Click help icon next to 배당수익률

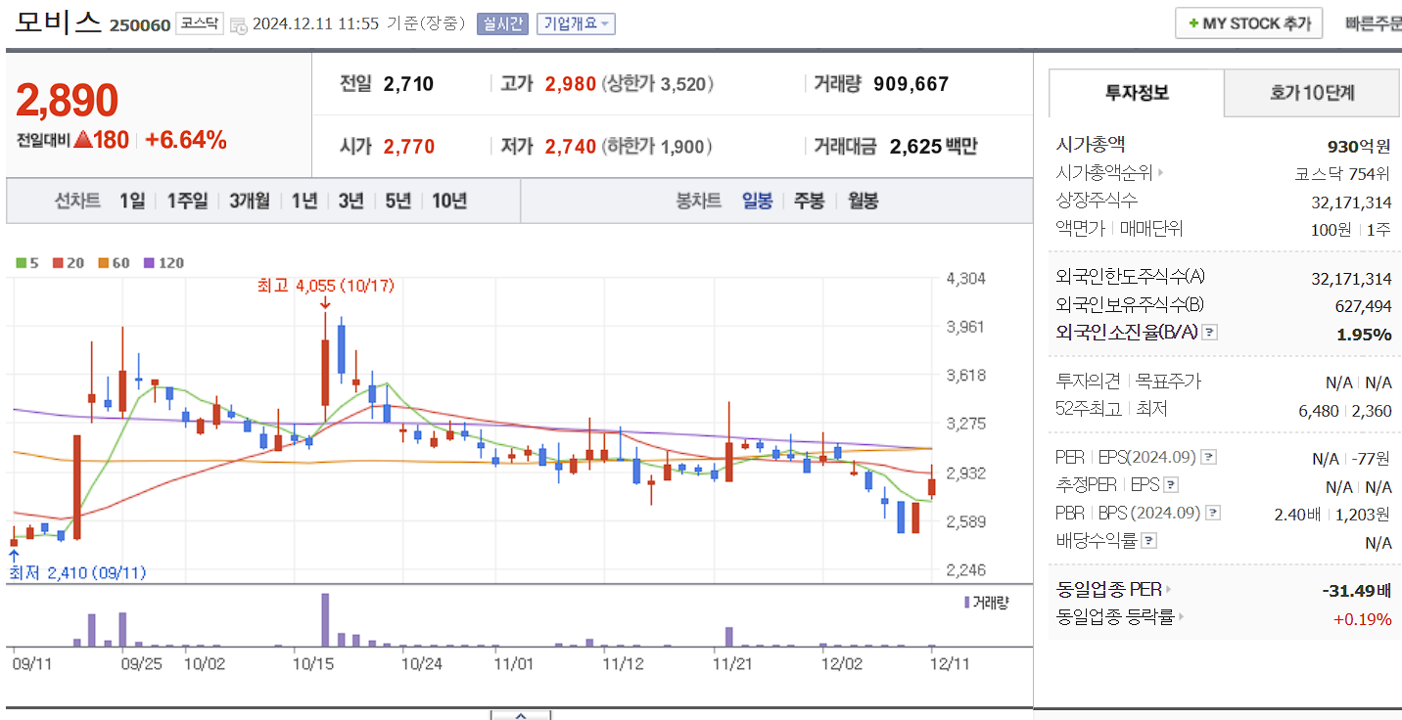click(x=1149, y=540)
